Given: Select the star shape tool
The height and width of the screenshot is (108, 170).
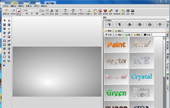Looking at the screenshot, I should (9, 29).
